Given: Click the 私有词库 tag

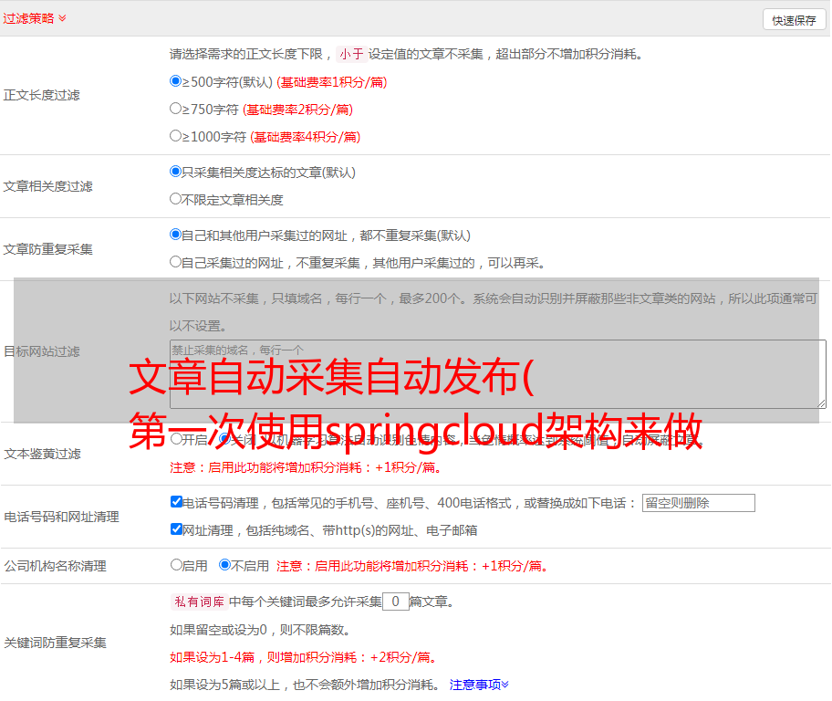Looking at the screenshot, I should [199, 602].
